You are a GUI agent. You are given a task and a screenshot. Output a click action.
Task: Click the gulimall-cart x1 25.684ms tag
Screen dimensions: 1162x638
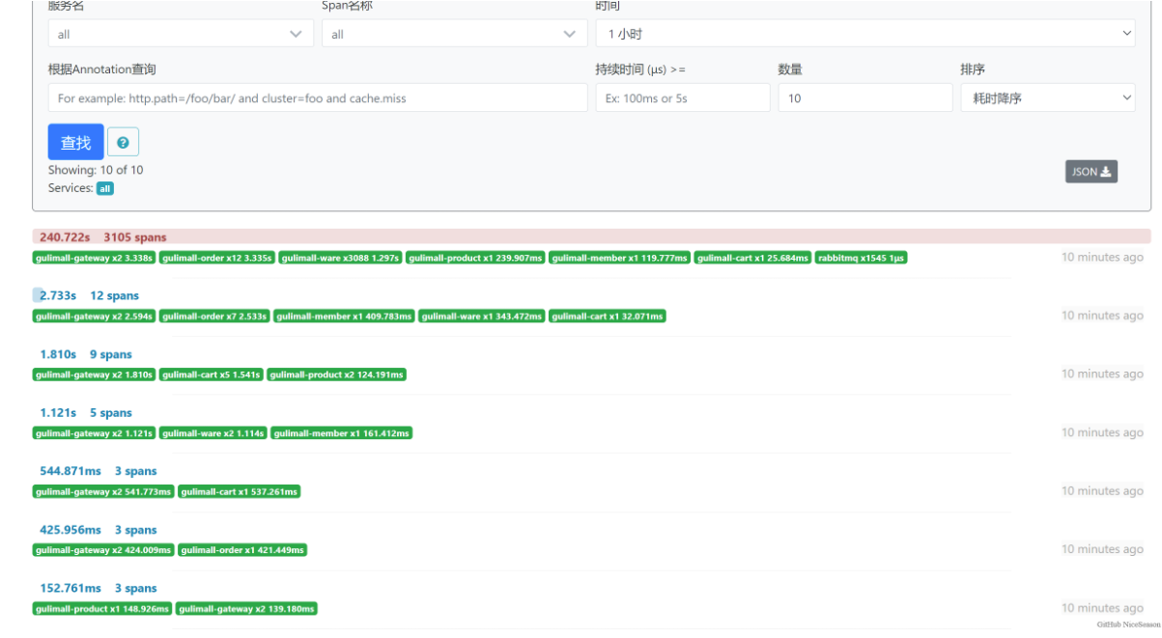[x=752, y=258]
